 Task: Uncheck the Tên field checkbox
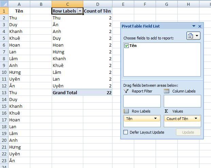(126, 46)
